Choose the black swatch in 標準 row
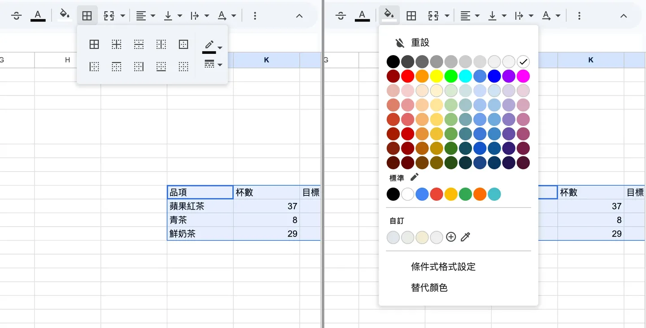This screenshot has height=328, width=646. point(393,194)
